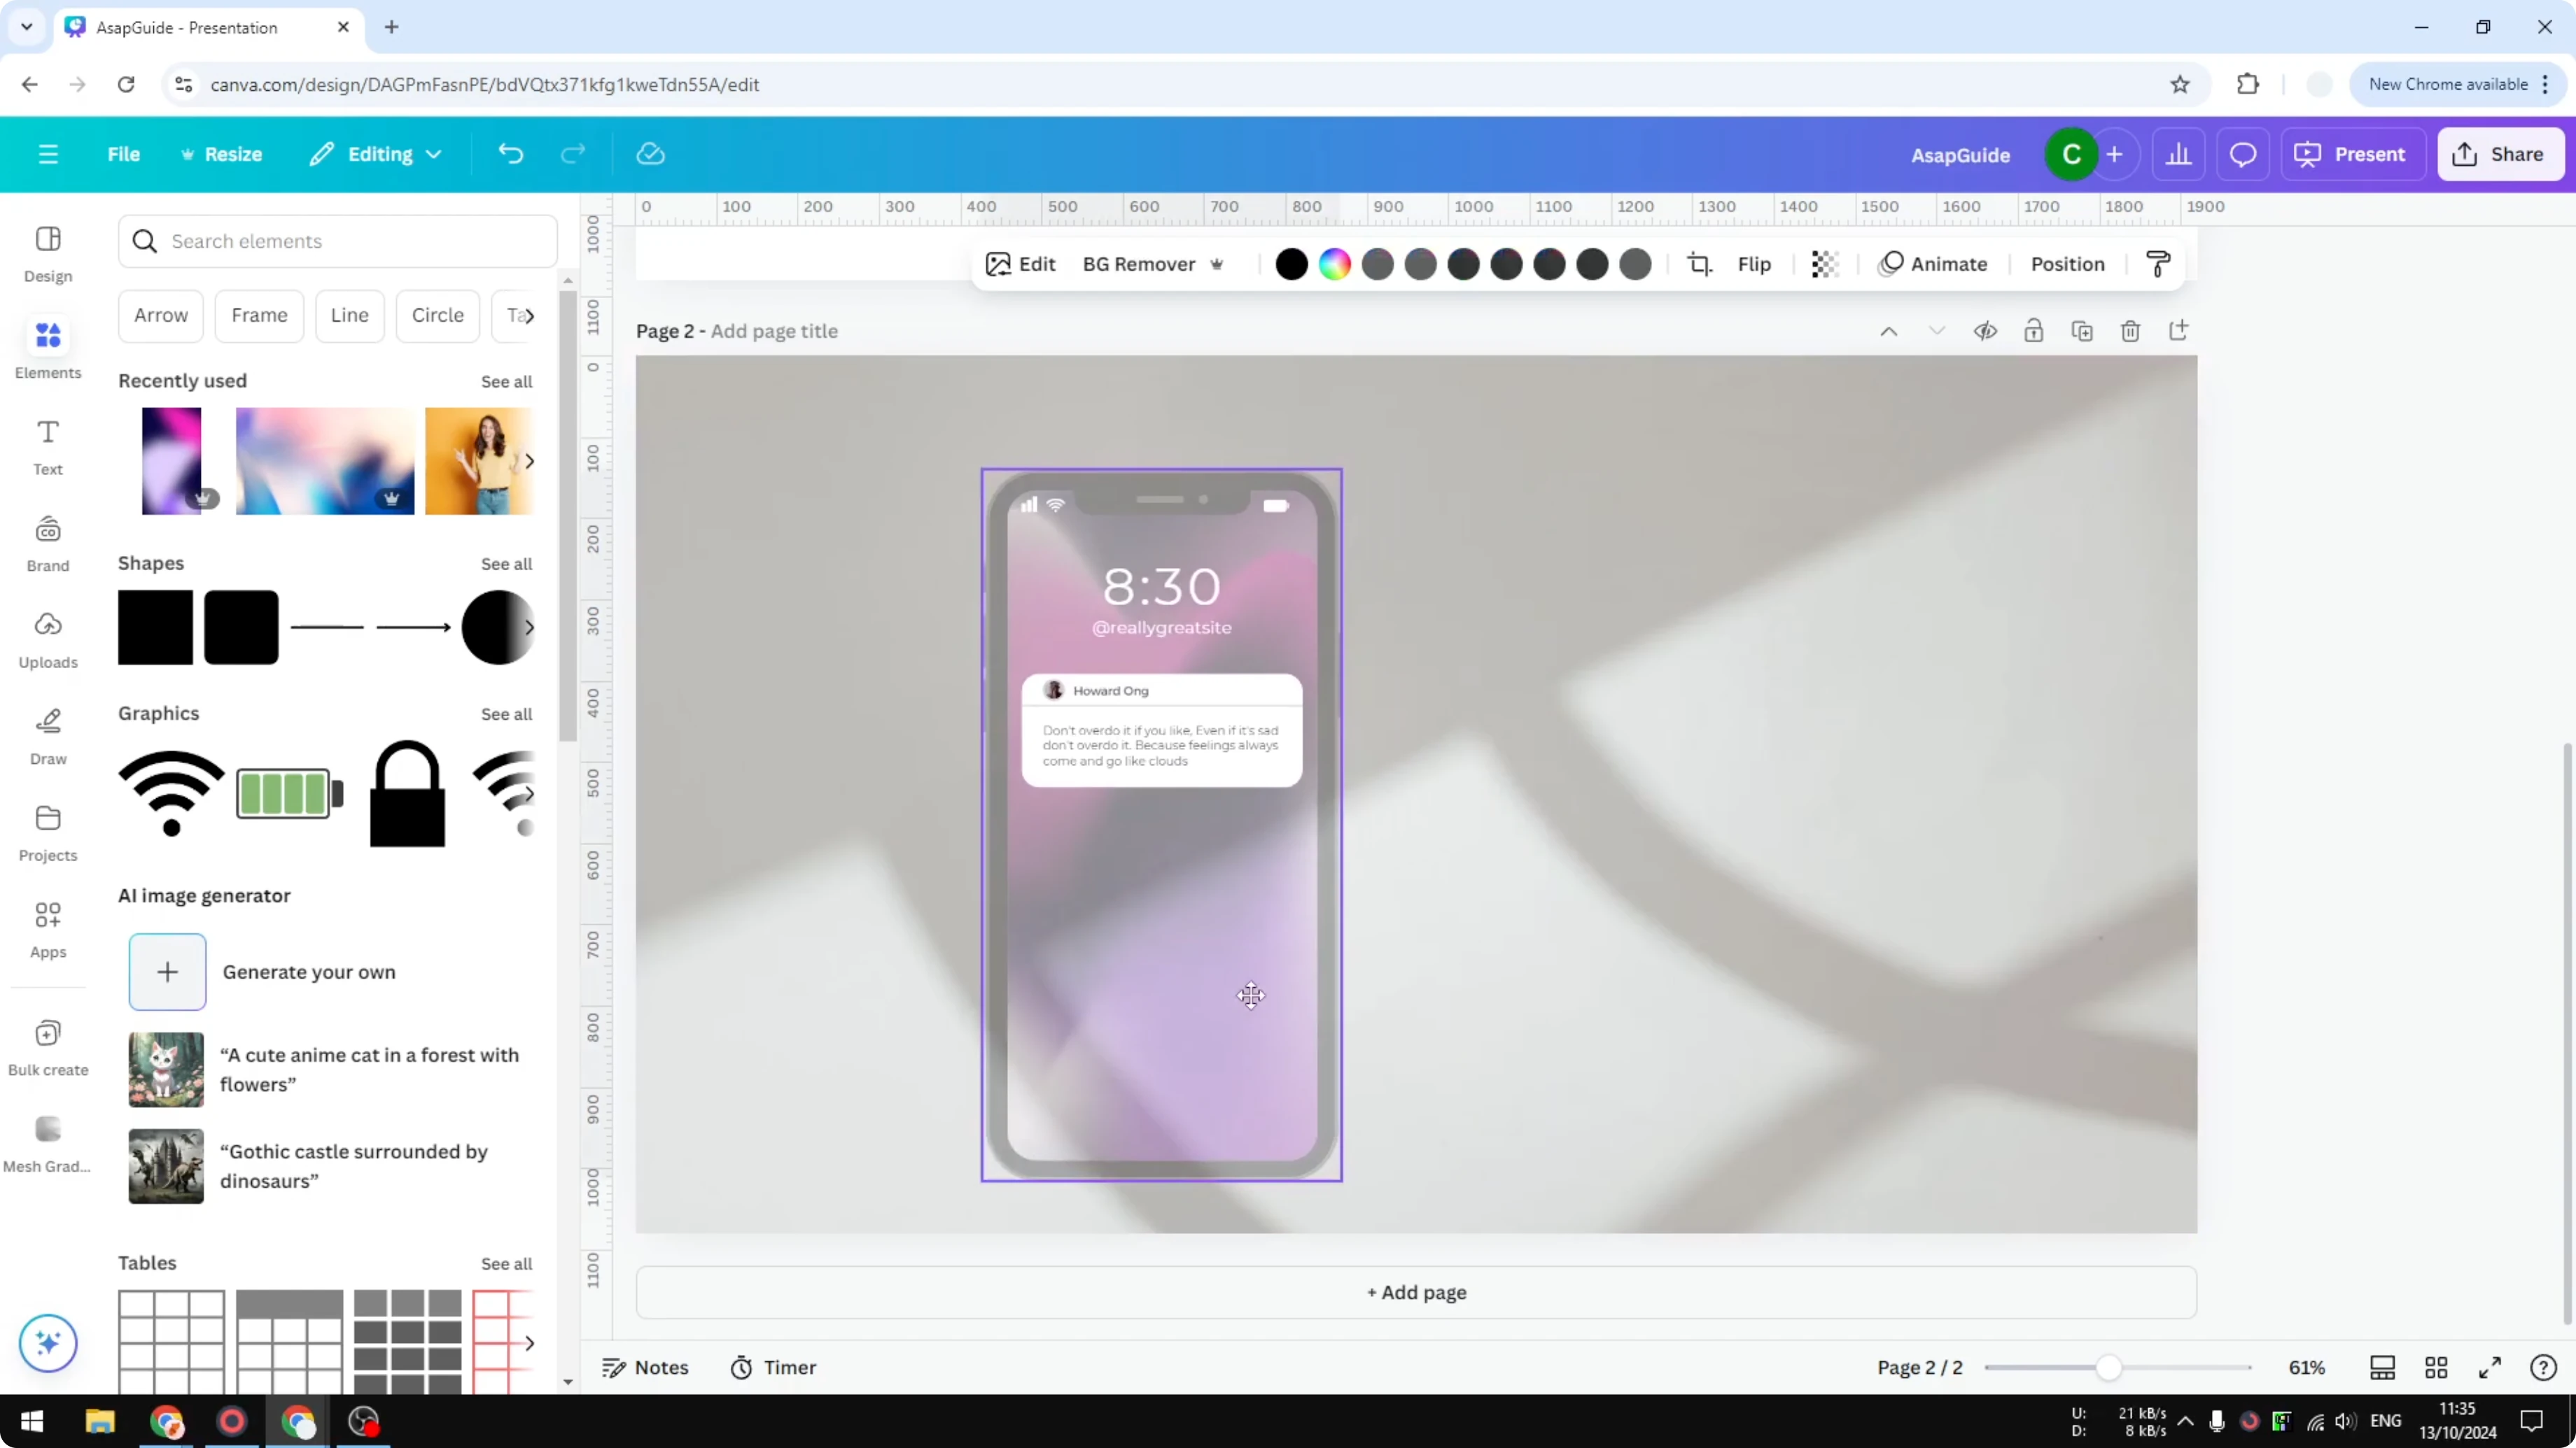Open the Apps panel
The image size is (2576, 1448).
click(x=48, y=930)
